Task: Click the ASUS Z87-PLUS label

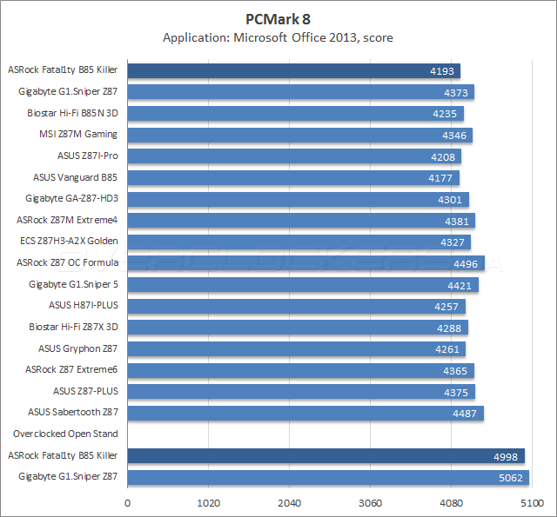Action: click(85, 392)
